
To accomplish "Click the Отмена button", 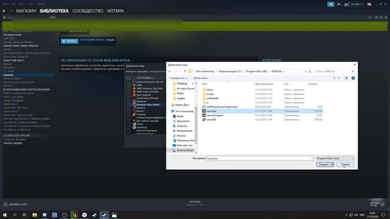I will point(346,164).
